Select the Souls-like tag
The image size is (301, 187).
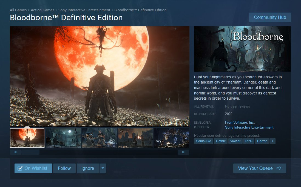pos(203,141)
